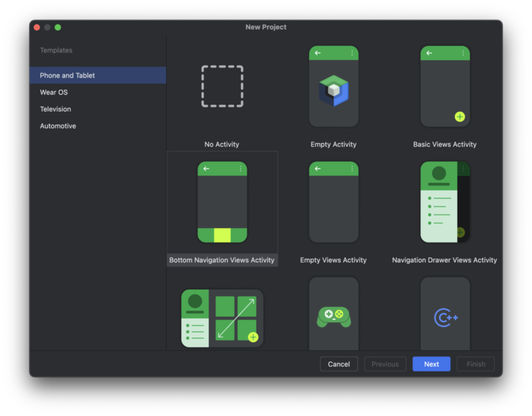This screenshot has height=416, width=532.
Task: Click the Empty Views Activity label
Action: pos(333,260)
